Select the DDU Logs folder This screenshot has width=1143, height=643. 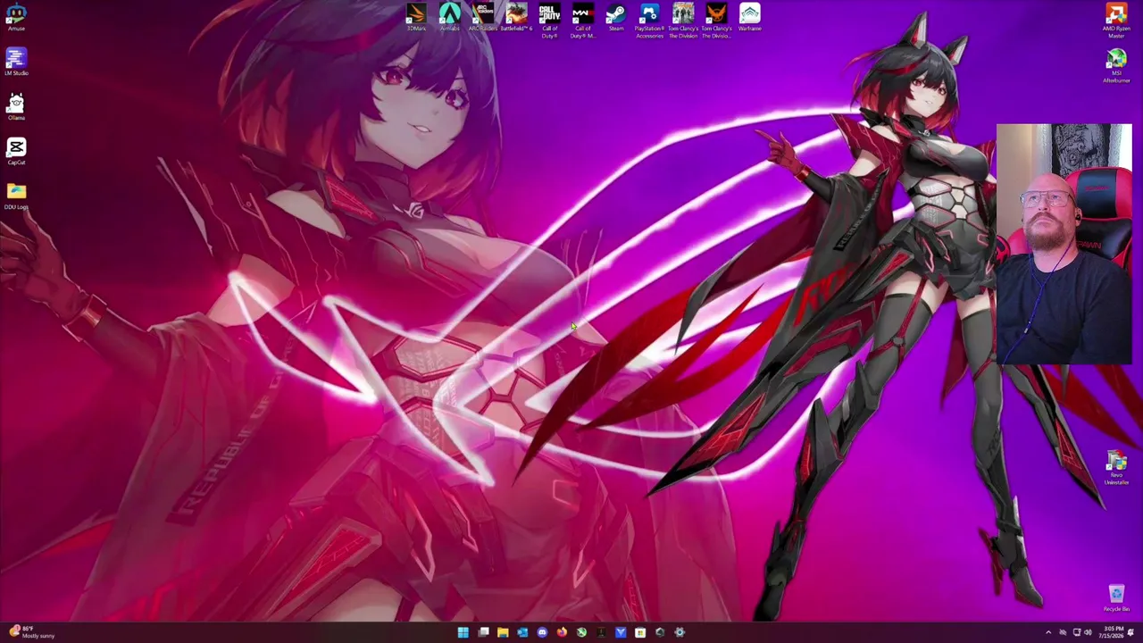(x=16, y=196)
